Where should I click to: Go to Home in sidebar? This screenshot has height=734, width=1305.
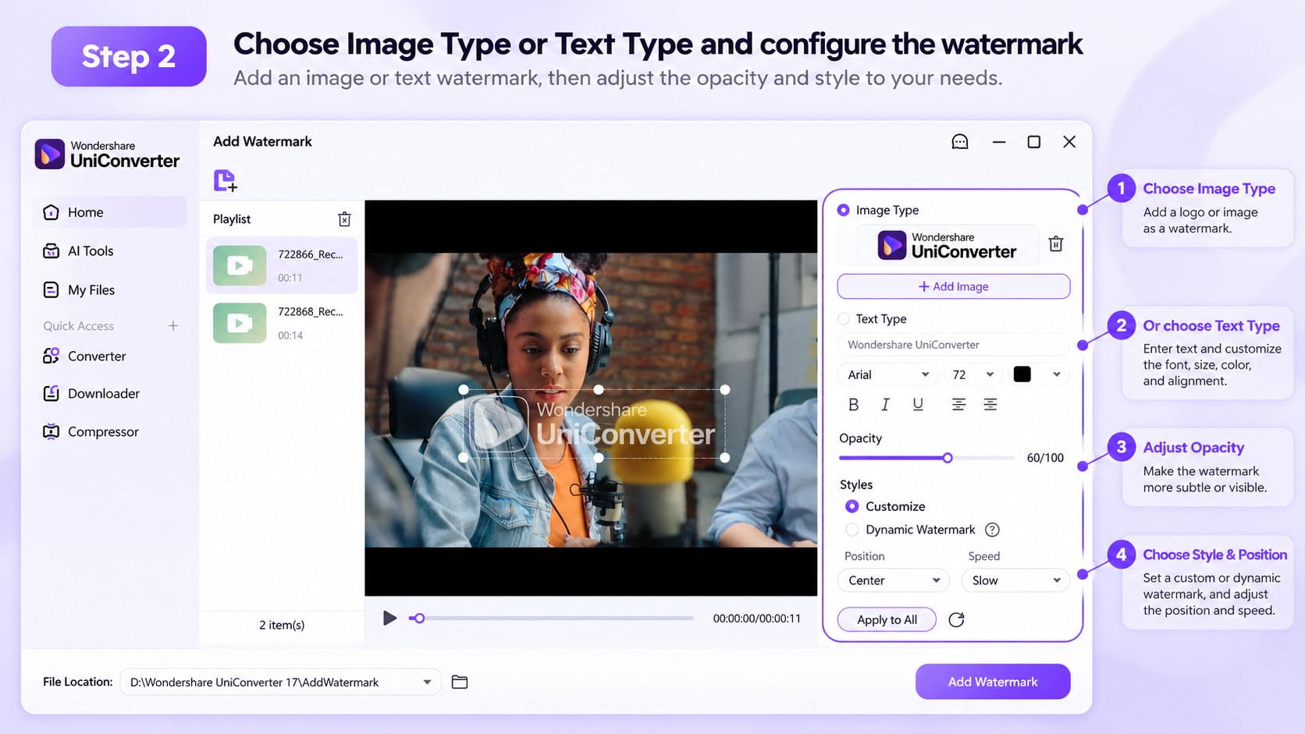[110, 212]
